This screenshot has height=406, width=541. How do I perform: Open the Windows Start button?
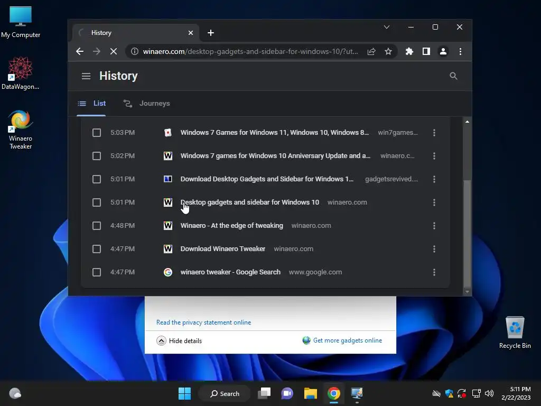pos(184,393)
